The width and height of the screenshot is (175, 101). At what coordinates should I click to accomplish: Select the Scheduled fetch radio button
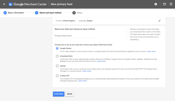(x=57, y=56)
